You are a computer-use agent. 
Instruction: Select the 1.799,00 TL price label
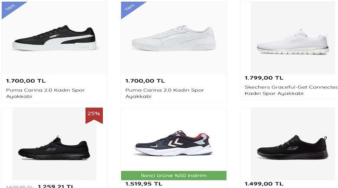coord(264,78)
